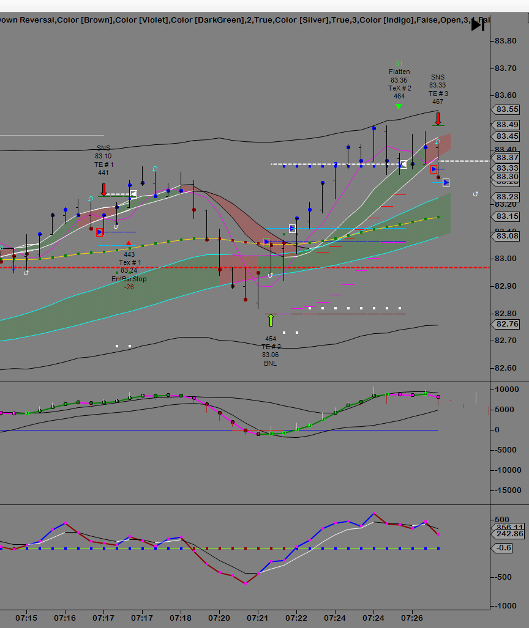This screenshot has width=529, height=628.
Task: Click the 07:20 time axis label
Action: coord(219,618)
